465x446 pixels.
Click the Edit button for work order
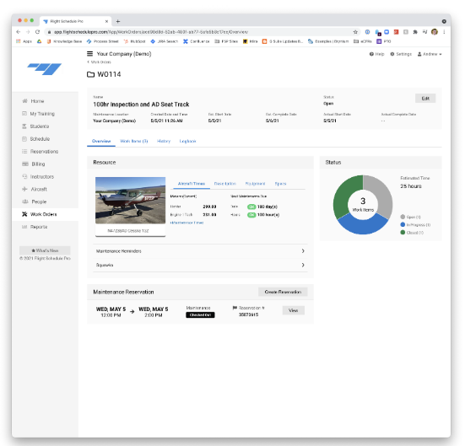pyautogui.click(x=425, y=99)
